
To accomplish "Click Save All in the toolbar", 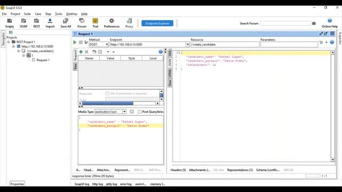I will pos(66,23).
